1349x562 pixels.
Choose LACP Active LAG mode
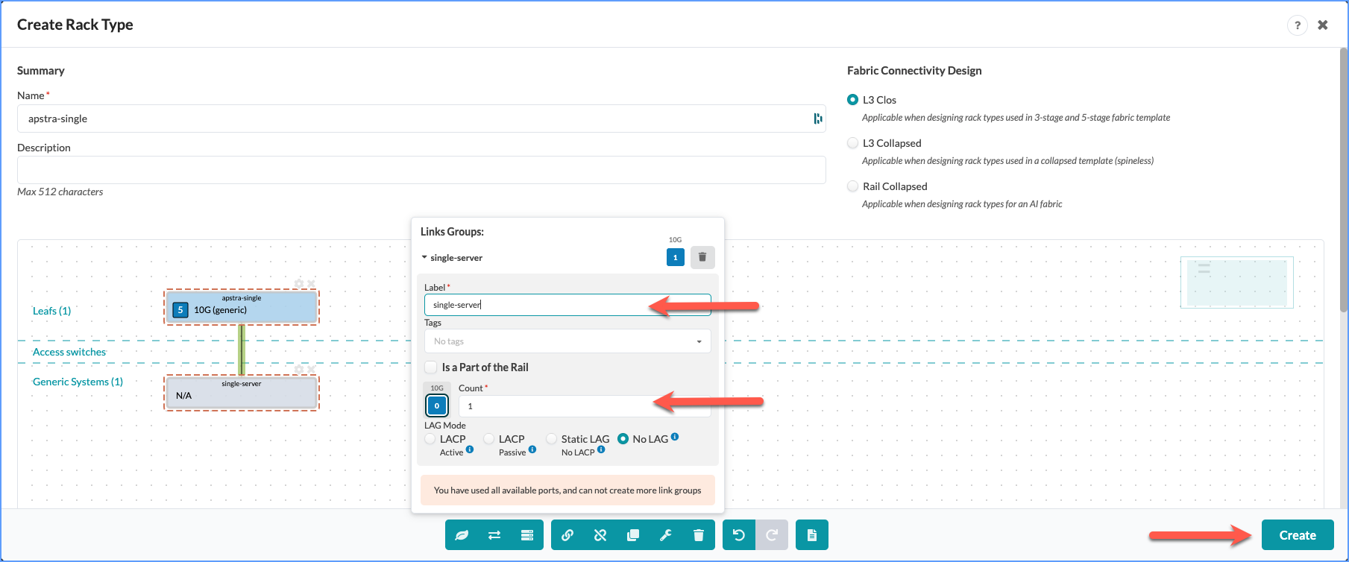pyautogui.click(x=430, y=439)
